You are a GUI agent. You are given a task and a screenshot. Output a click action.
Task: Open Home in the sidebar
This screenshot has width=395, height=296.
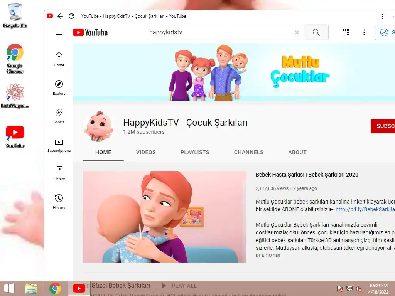click(x=59, y=59)
